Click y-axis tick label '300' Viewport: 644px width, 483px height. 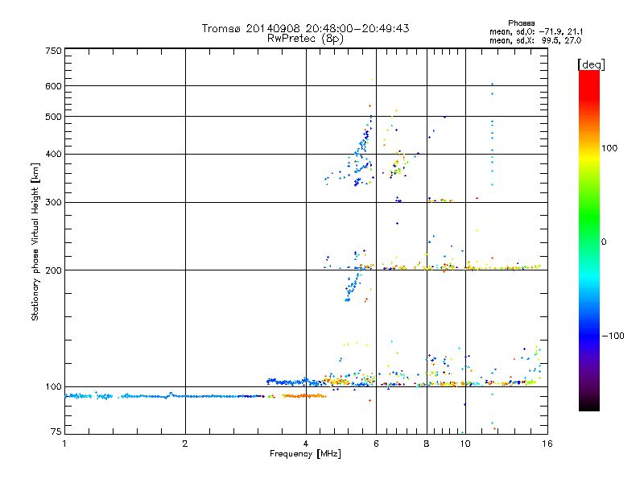point(53,203)
